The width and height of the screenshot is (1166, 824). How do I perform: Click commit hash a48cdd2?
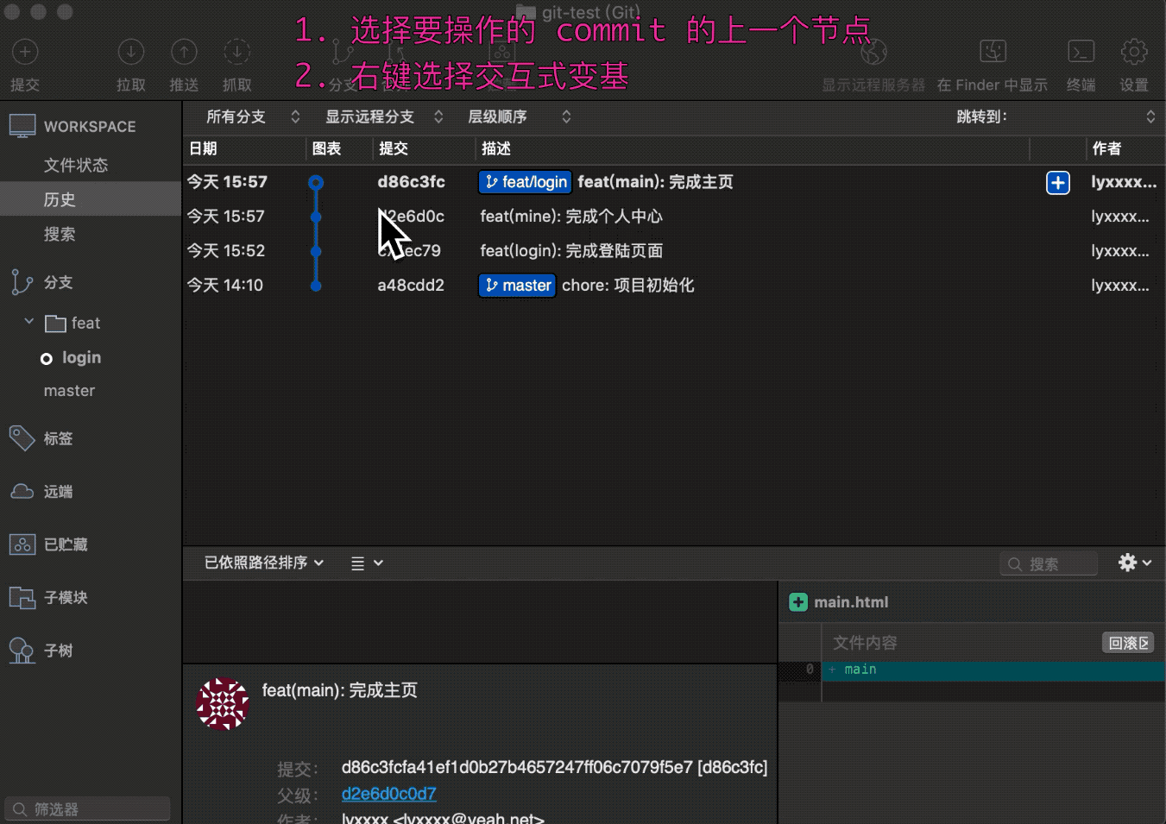411,286
